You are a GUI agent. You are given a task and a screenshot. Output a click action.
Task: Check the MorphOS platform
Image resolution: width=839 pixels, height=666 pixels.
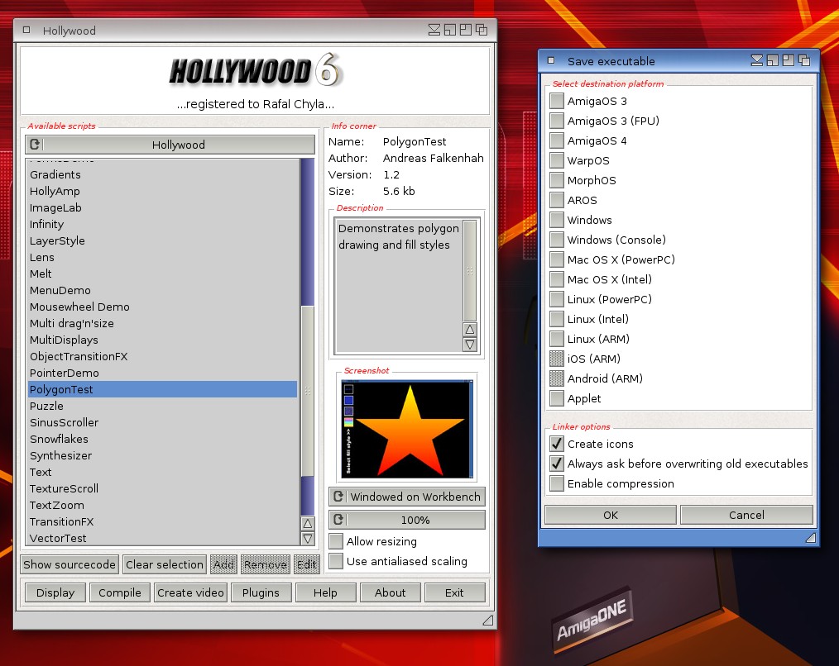click(557, 180)
